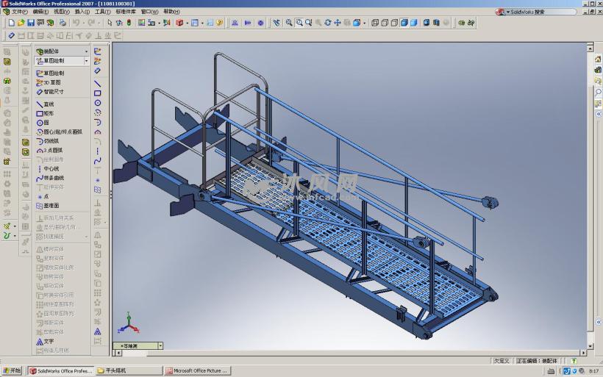Open the 文件(F) menu
Image resolution: width=603 pixels, height=377 pixels.
tap(19, 12)
